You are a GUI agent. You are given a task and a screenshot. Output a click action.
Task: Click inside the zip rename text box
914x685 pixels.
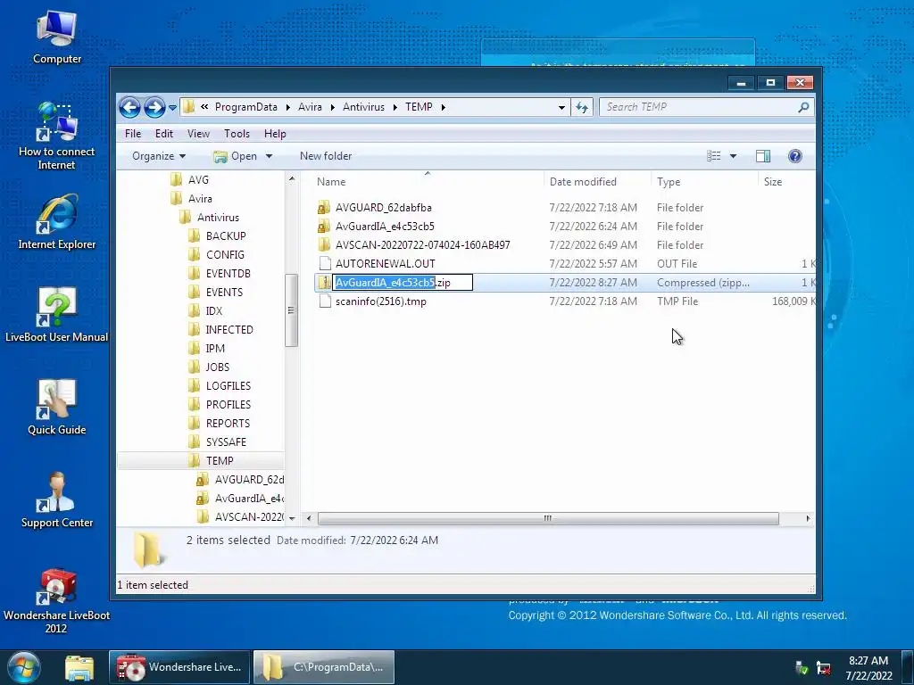pos(403,283)
